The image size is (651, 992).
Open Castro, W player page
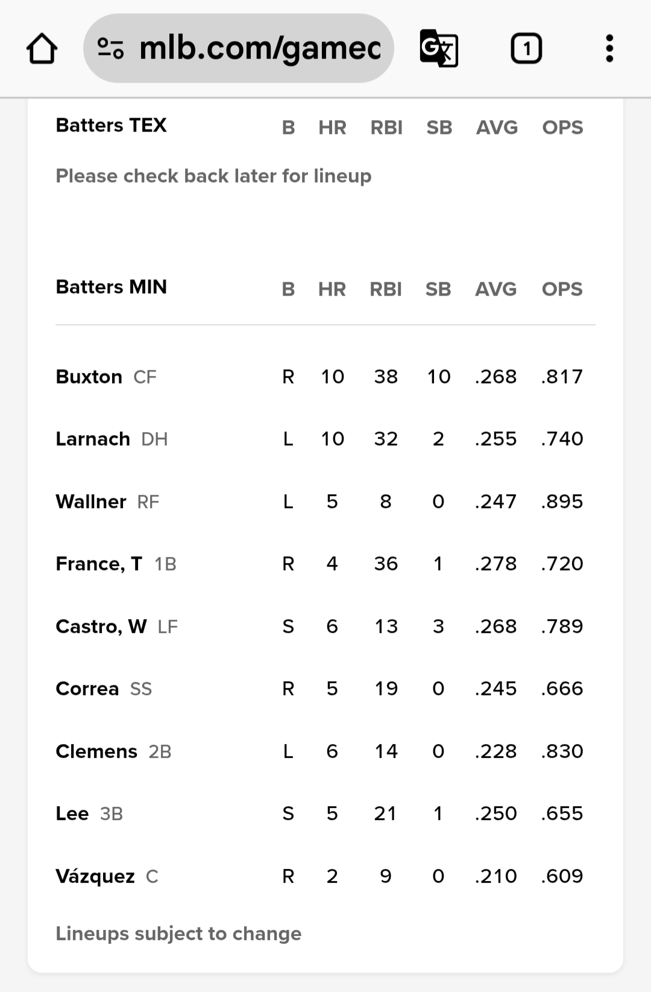(101, 626)
